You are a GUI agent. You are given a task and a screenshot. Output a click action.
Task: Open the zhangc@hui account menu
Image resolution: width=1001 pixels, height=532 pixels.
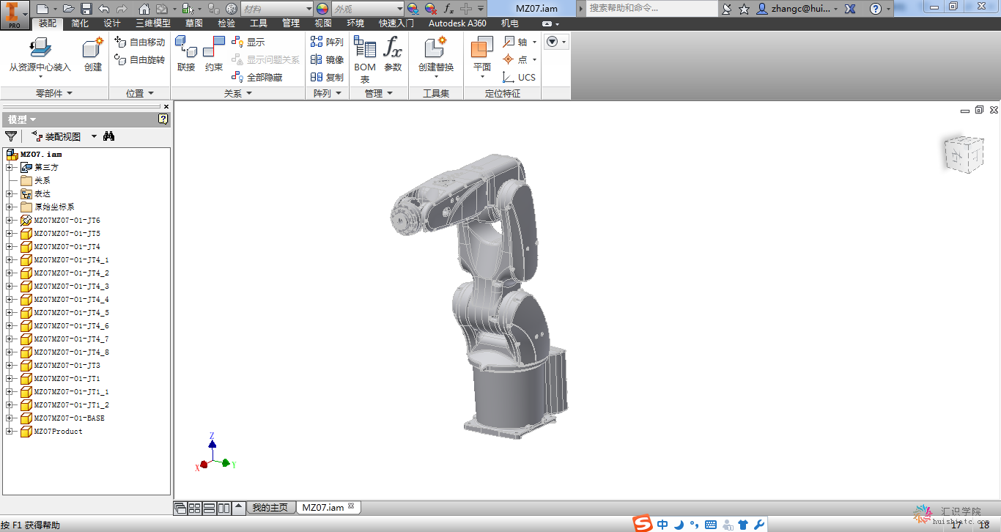797,9
